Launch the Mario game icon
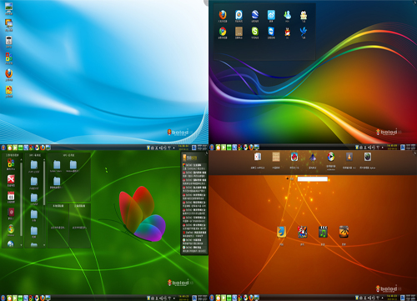Viewport: 417px width, 301px height. [x=303, y=232]
